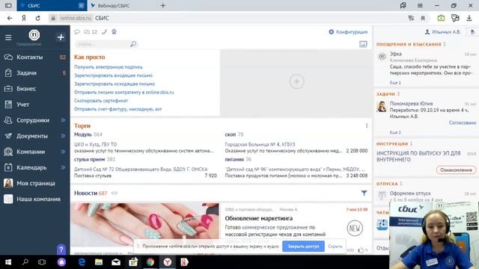This screenshot has height=269, width=479.
Task: Click the awards badge icon
Action: (x=114, y=31)
